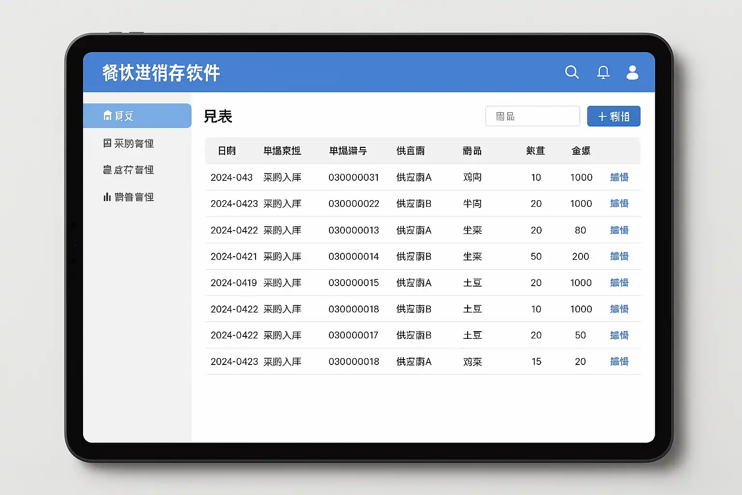742x495 pixels.
Task: Click the inventory management sidebar icon
Action: 107,170
